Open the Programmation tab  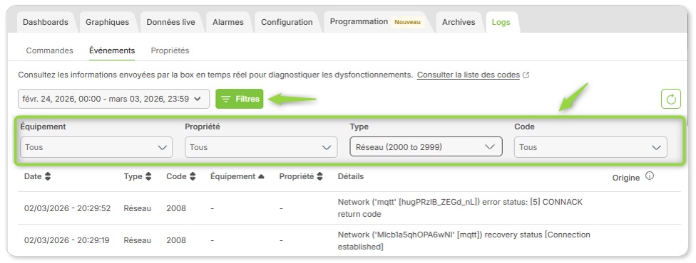coord(377,22)
